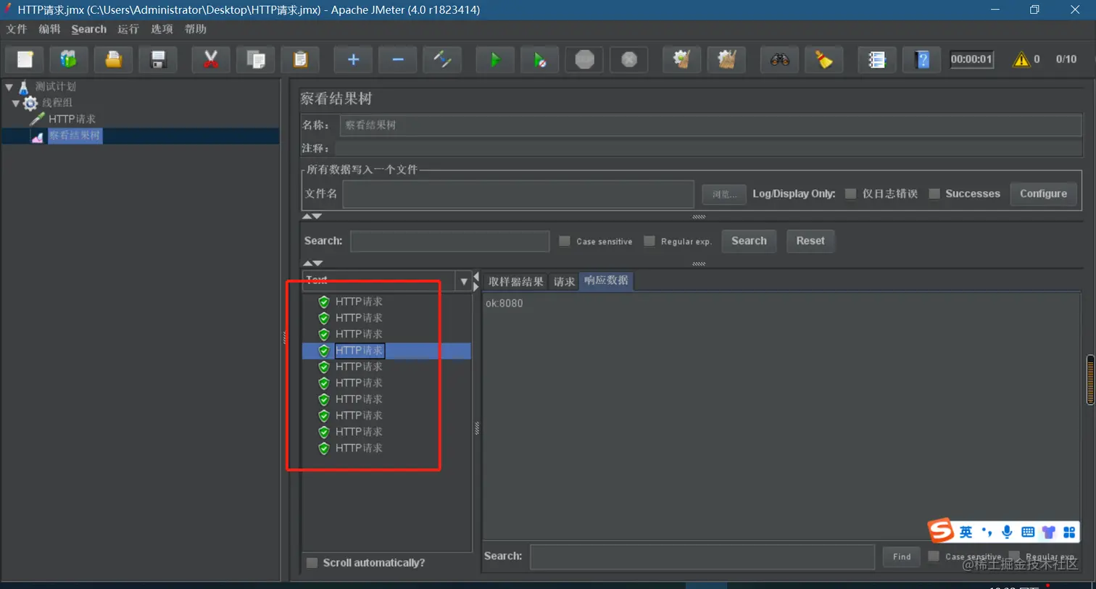This screenshot has height=589, width=1096.
Task: Click the Reset button
Action: [810, 241]
